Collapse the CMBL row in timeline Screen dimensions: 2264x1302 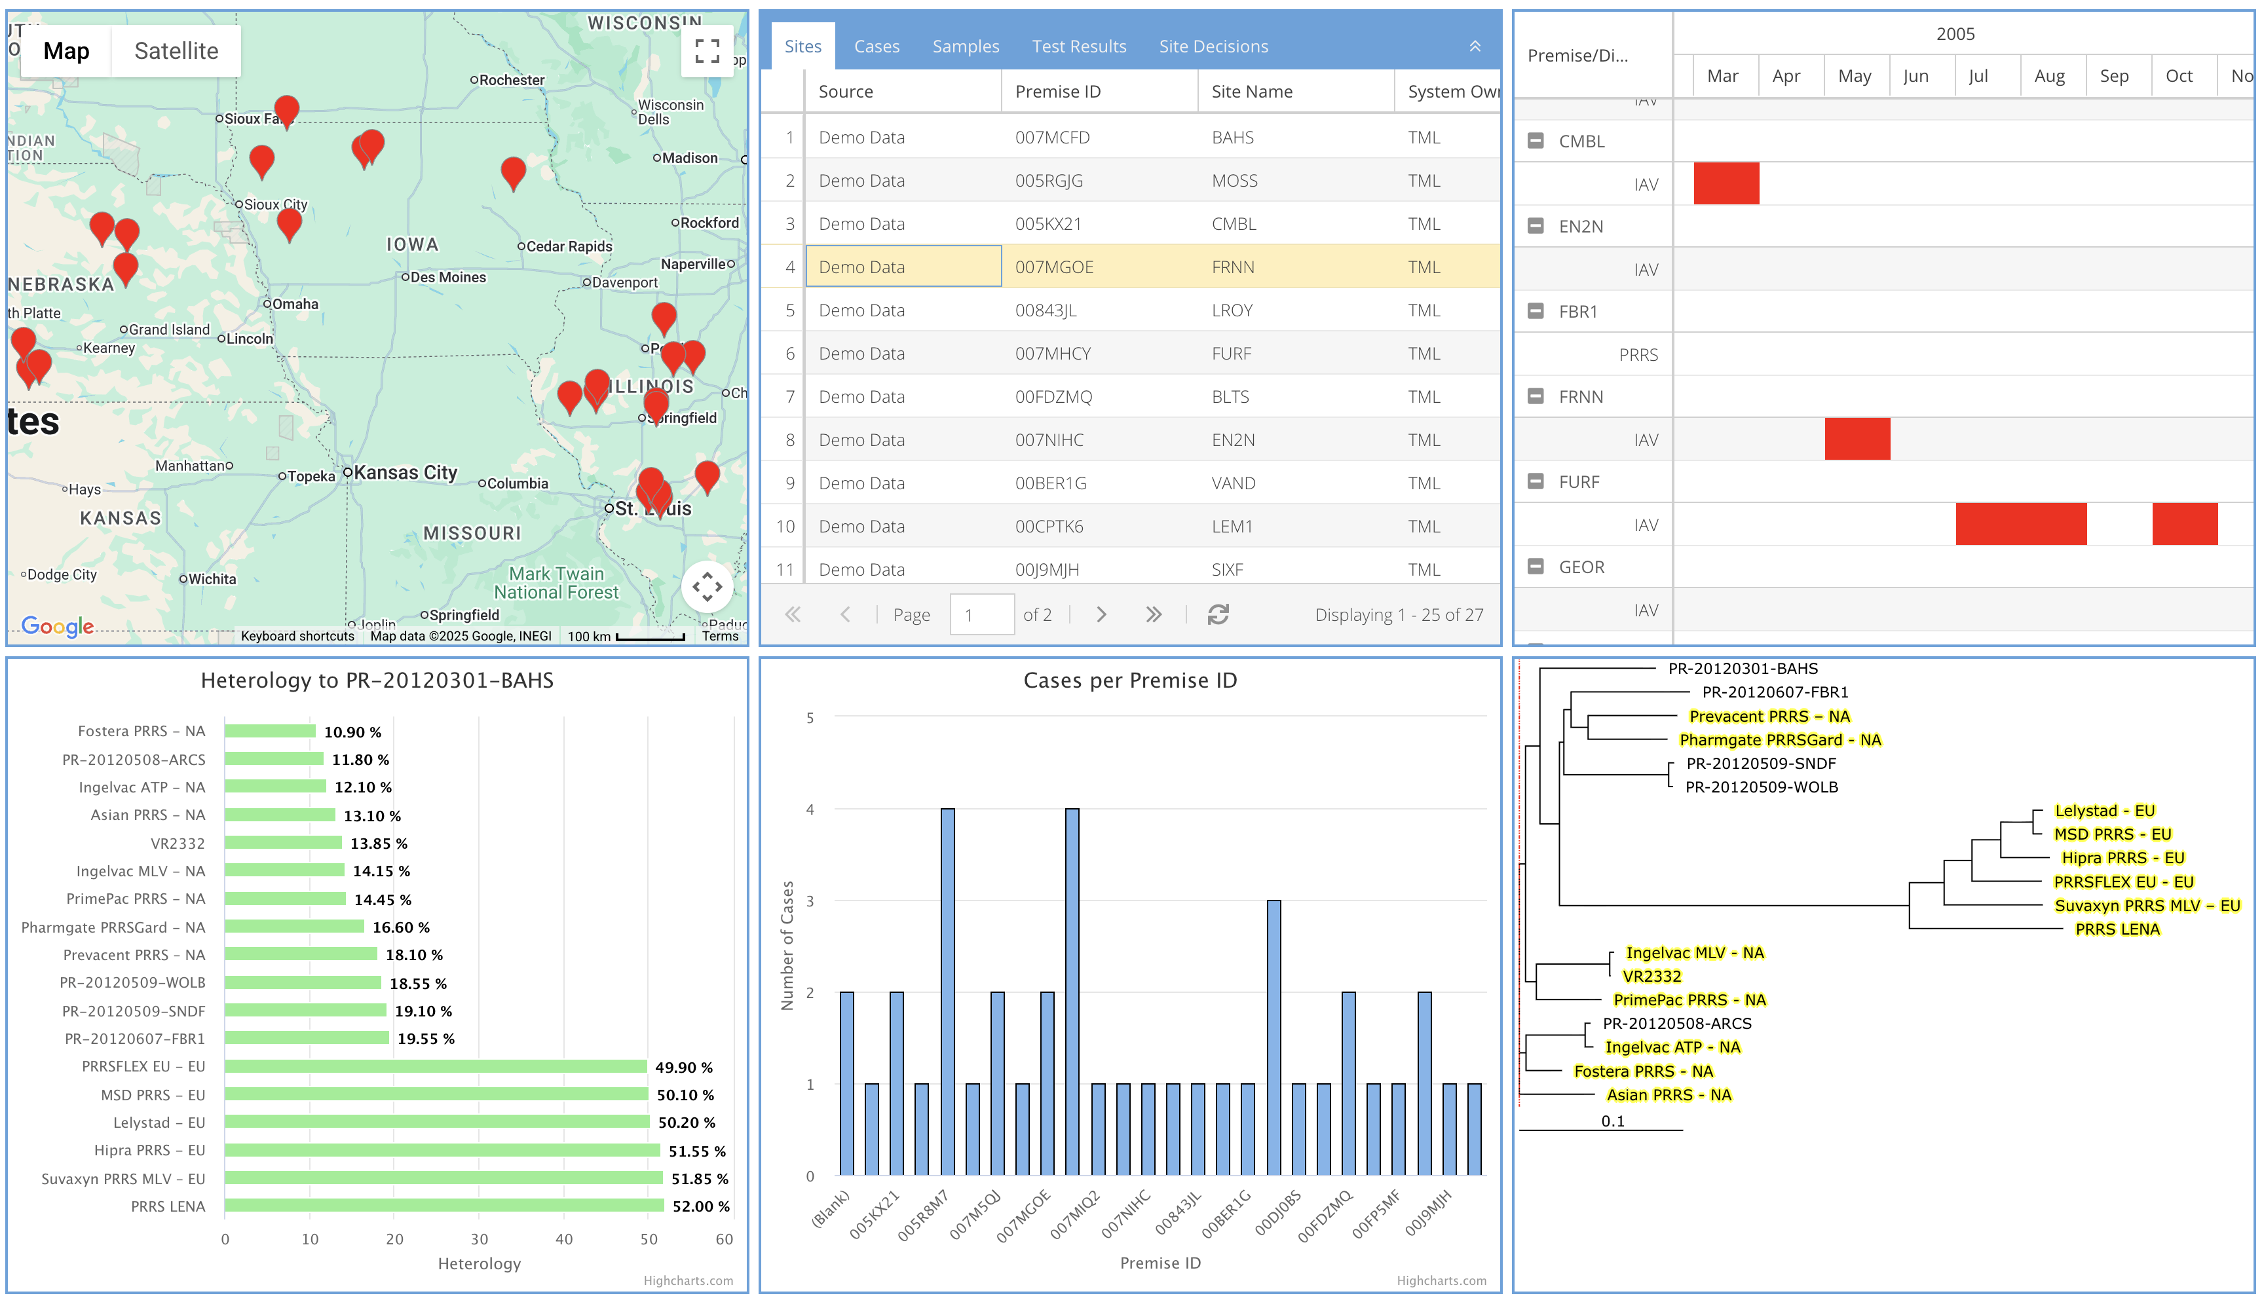point(1536,140)
